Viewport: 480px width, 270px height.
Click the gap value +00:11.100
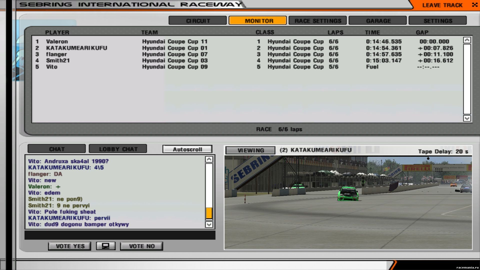[435, 54]
